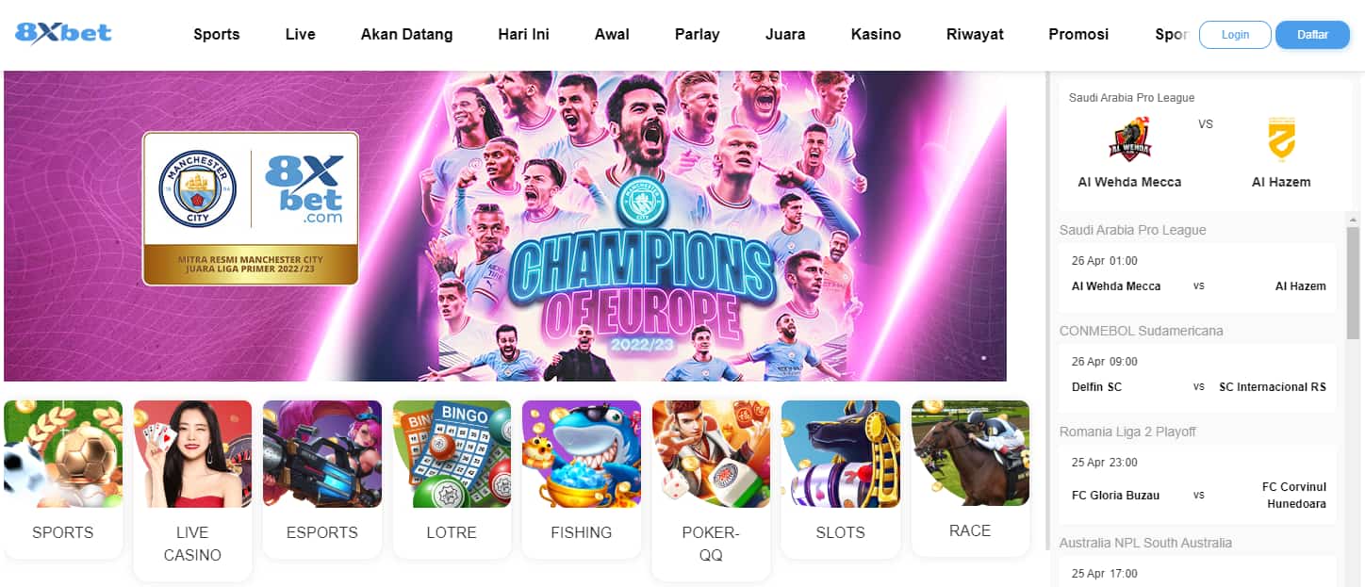Open the Delfin SC vs SC Internacional match
This screenshot has height=587, width=1365.
(1197, 377)
